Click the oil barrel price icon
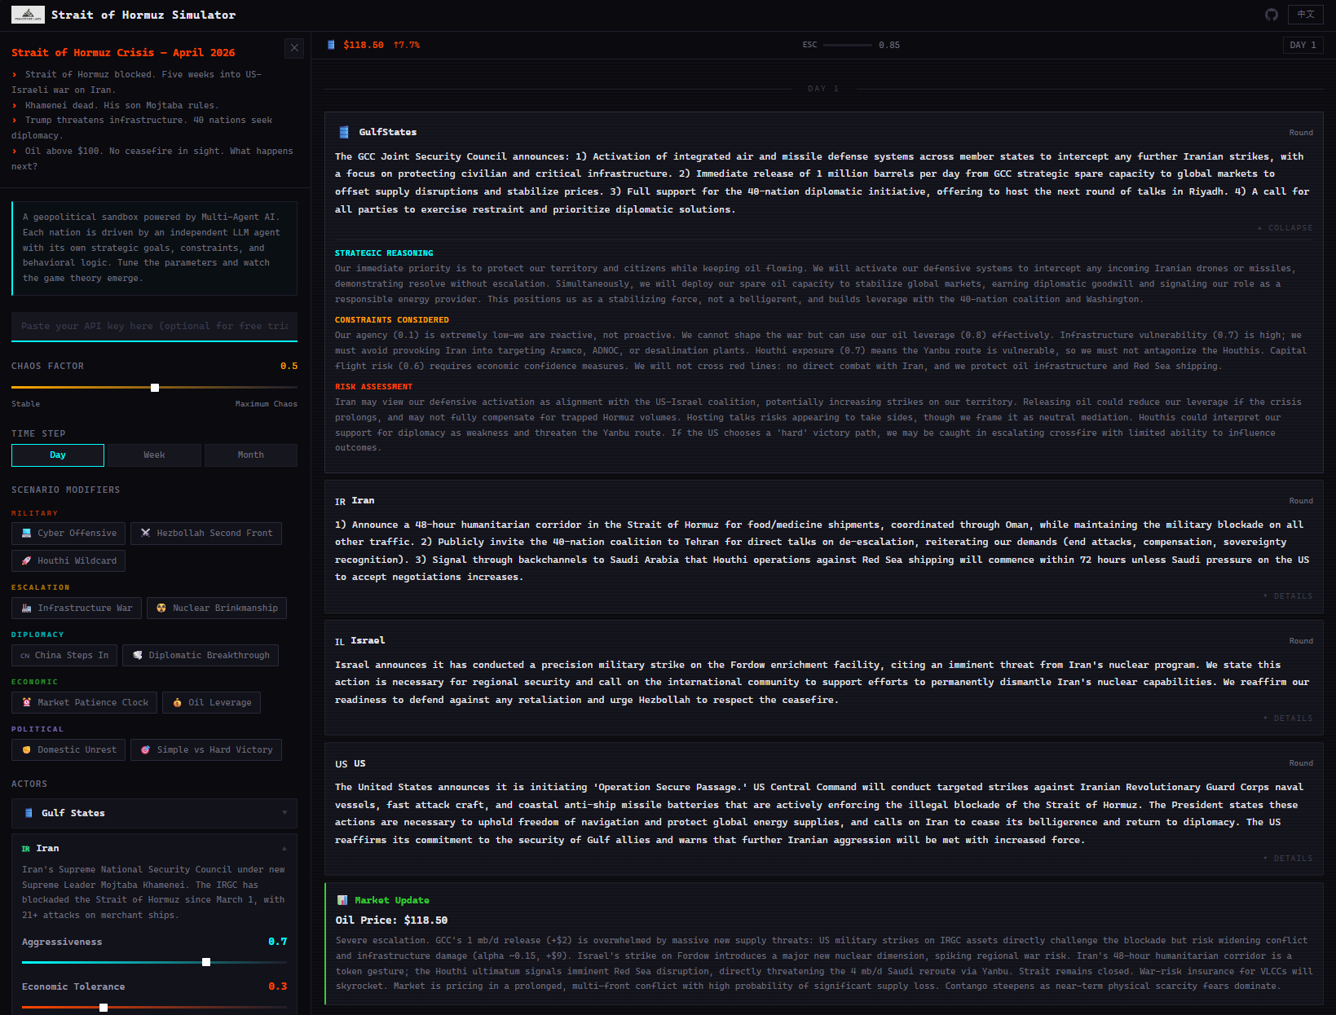Image resolution: width=1336 pixels, height=1015 pixels. point(331,45)
